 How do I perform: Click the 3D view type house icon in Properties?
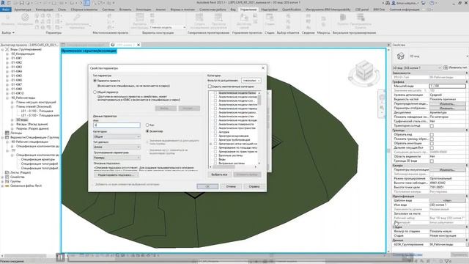[x=401, y=56]
